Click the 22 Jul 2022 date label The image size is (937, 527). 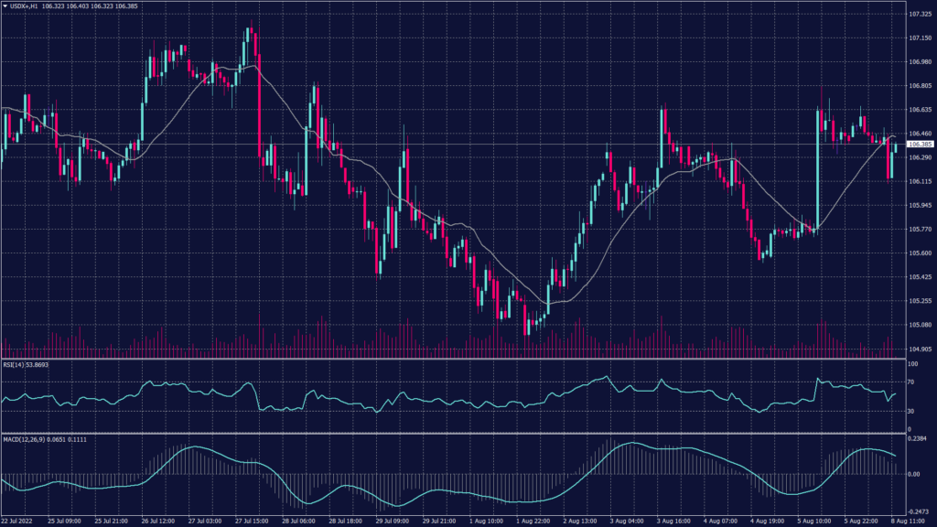[x=18, y=521]
